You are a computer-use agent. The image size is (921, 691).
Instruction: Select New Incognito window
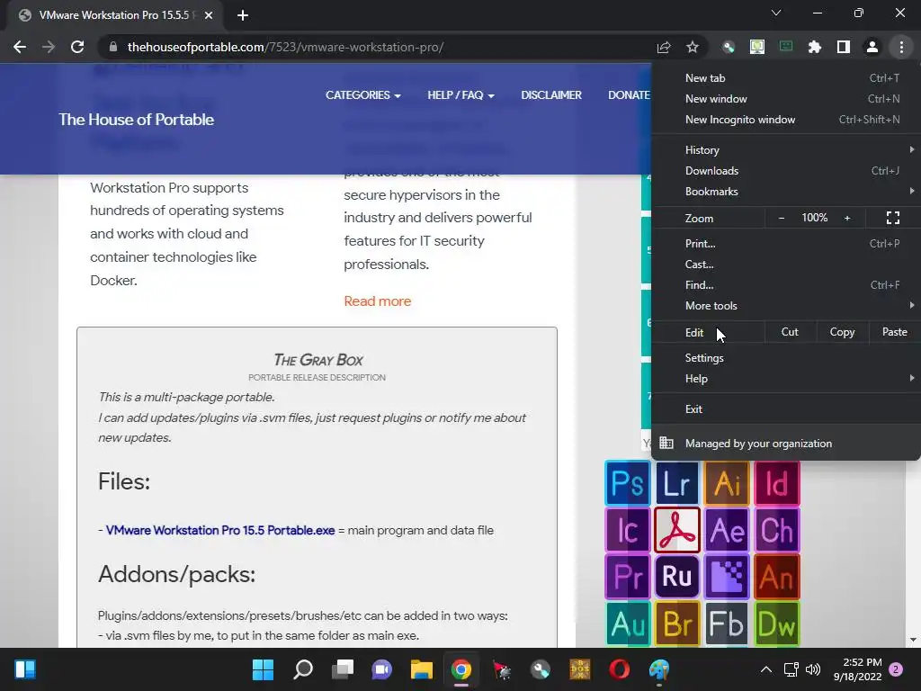pyautogui.click(x=786, y=120)
